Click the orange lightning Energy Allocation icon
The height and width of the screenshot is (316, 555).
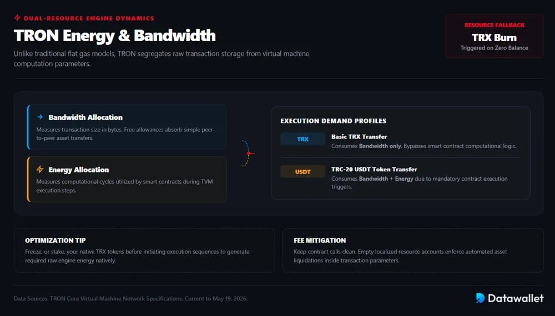(40, 169)
